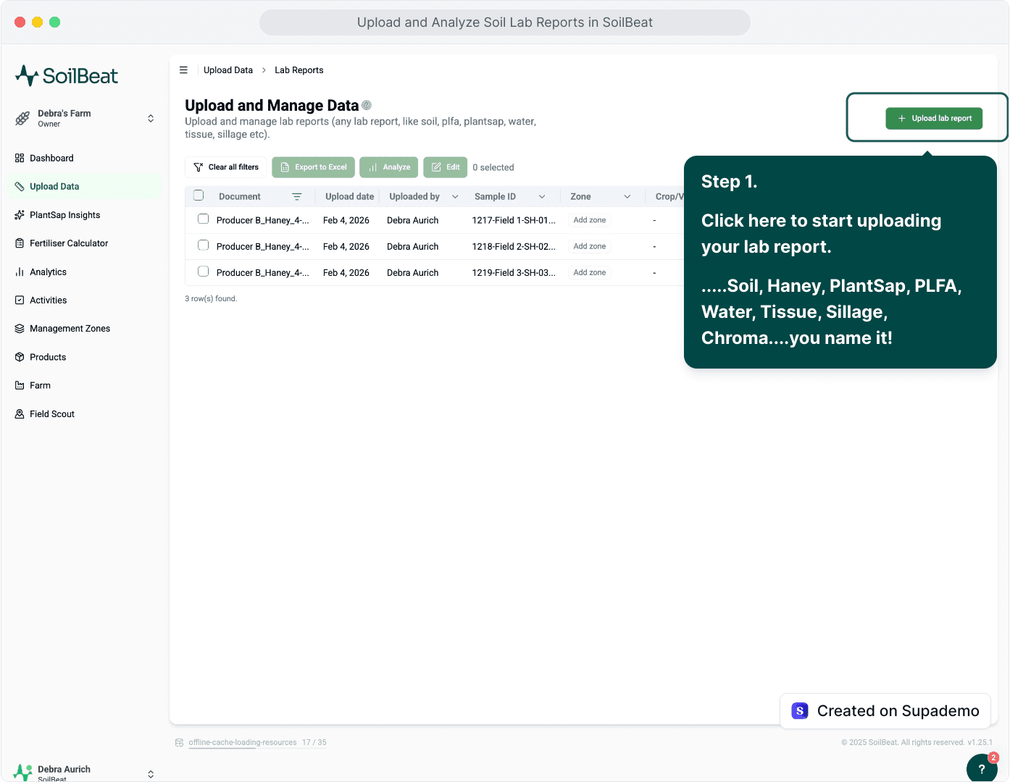Open PlantSap Insights
This screenshot has width=1010, height=782.
[85, 215]
